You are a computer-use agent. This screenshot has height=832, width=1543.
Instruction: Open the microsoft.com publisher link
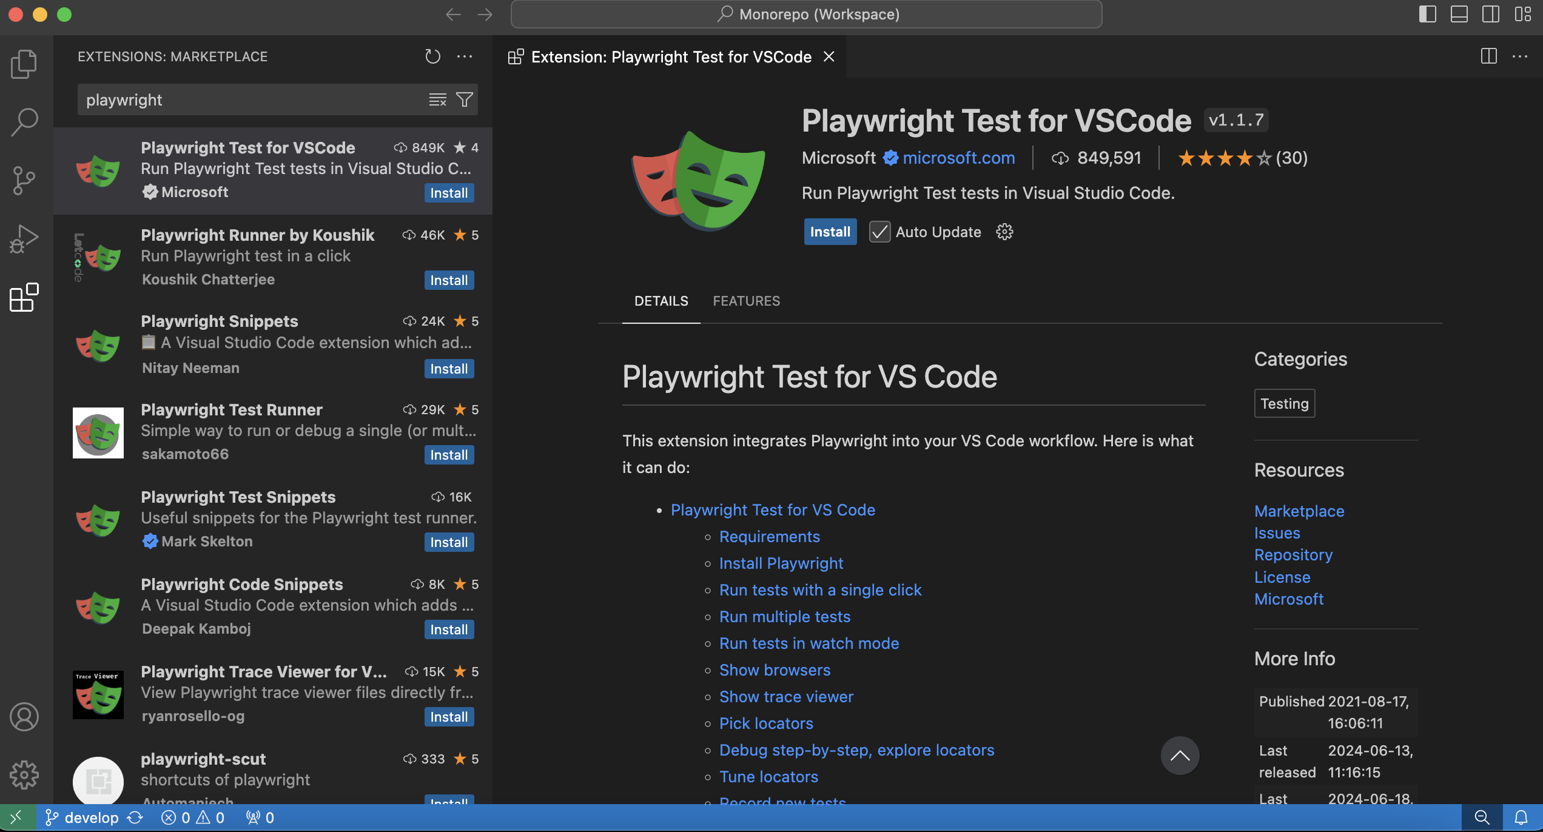point(958,158)
